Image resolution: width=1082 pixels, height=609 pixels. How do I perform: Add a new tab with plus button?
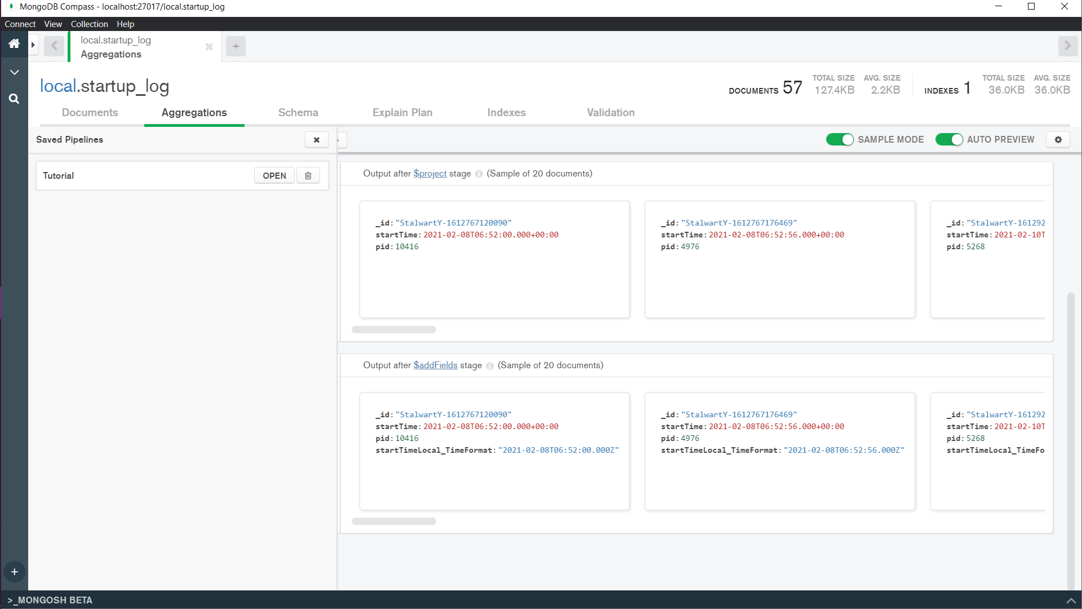[236, 46]
